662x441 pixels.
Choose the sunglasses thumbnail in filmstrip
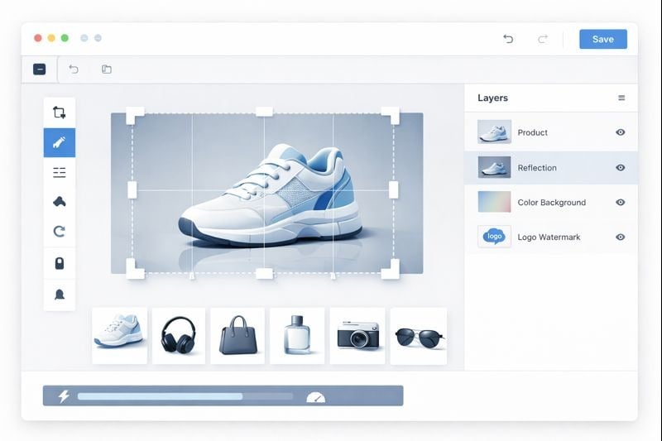coord(419,336)
